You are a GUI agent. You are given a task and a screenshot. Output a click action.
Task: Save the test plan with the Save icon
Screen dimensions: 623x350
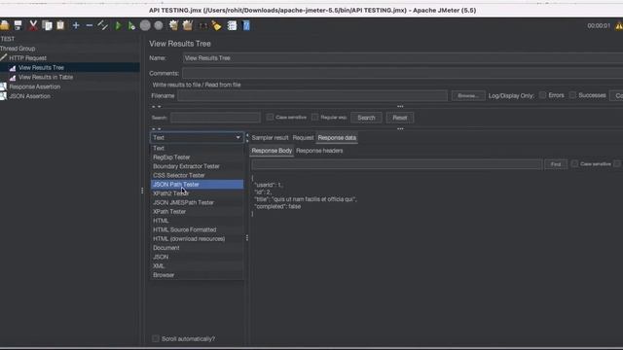click(18, 25)
